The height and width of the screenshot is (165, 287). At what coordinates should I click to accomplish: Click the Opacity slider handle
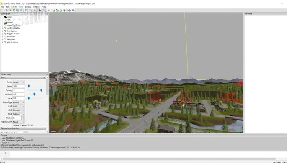[41, 90]
